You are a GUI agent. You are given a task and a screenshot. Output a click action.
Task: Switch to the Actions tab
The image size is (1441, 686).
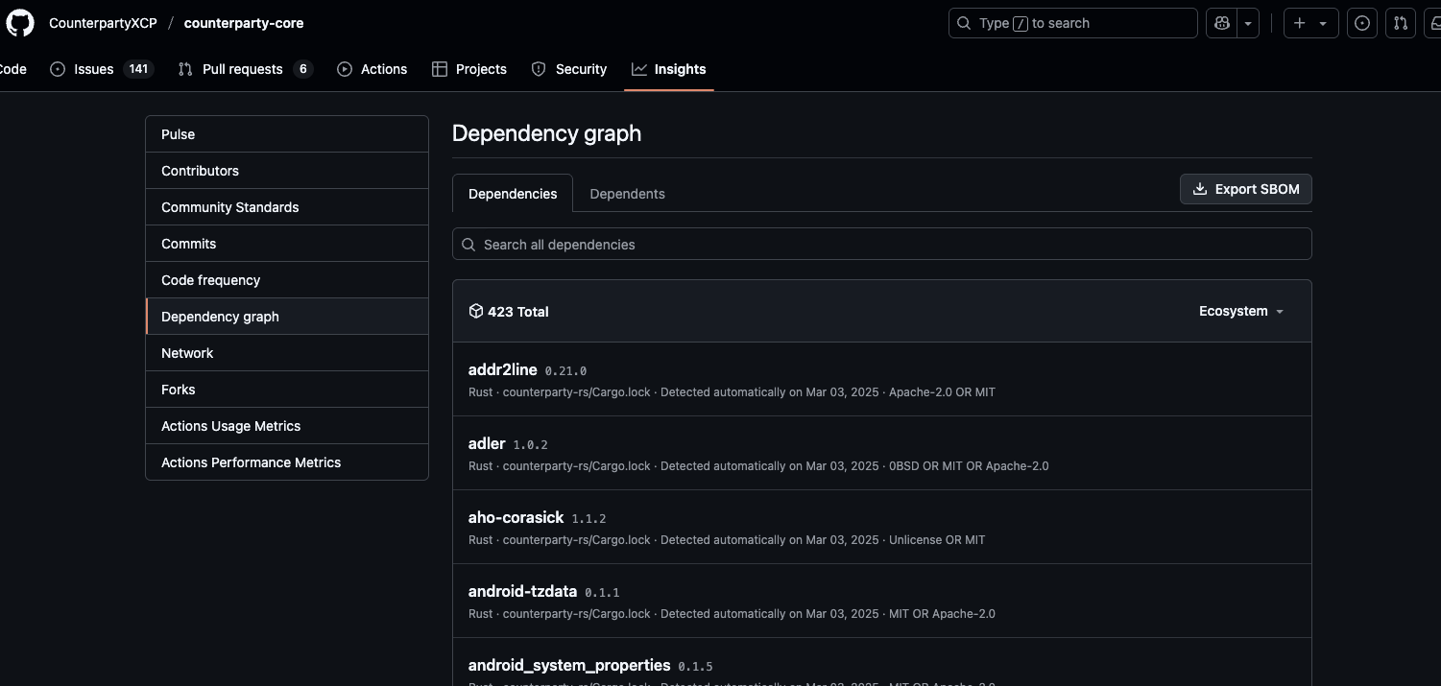pos(372,69)
